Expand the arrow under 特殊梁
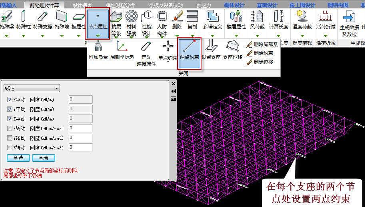This screenshot has height=207, width=365. coord(6,36)
